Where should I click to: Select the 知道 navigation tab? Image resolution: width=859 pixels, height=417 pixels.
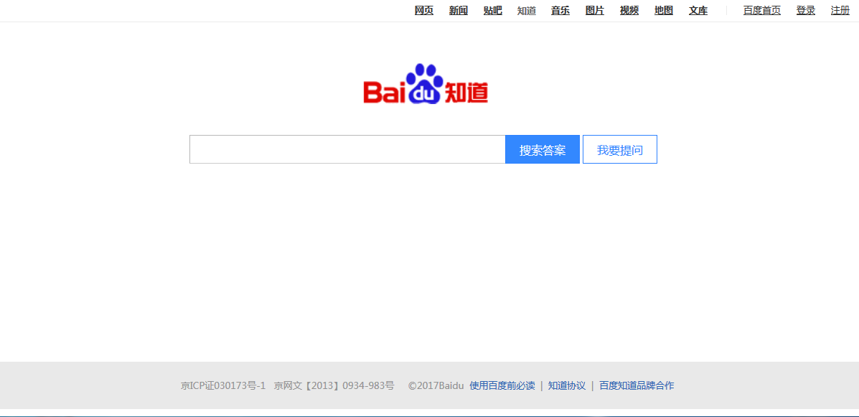(527, 11)
